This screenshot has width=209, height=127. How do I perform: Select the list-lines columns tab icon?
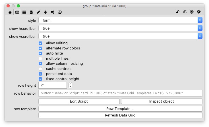click(x=24, y=12)
